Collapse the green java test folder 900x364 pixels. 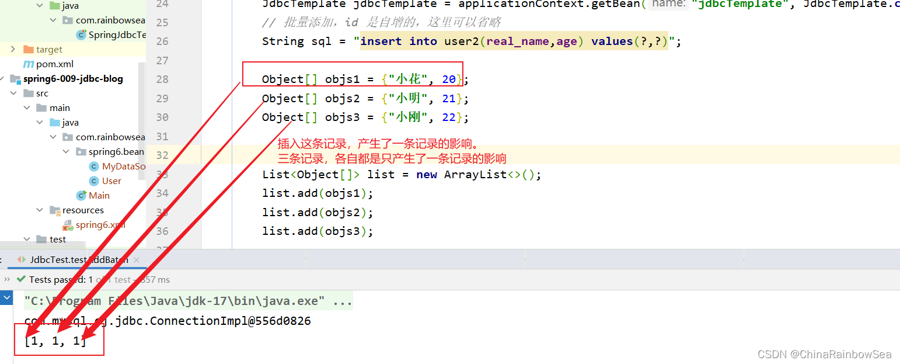tap(40, 6)
